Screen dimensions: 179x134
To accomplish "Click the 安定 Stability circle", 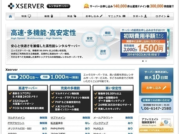I will point(89,39).
